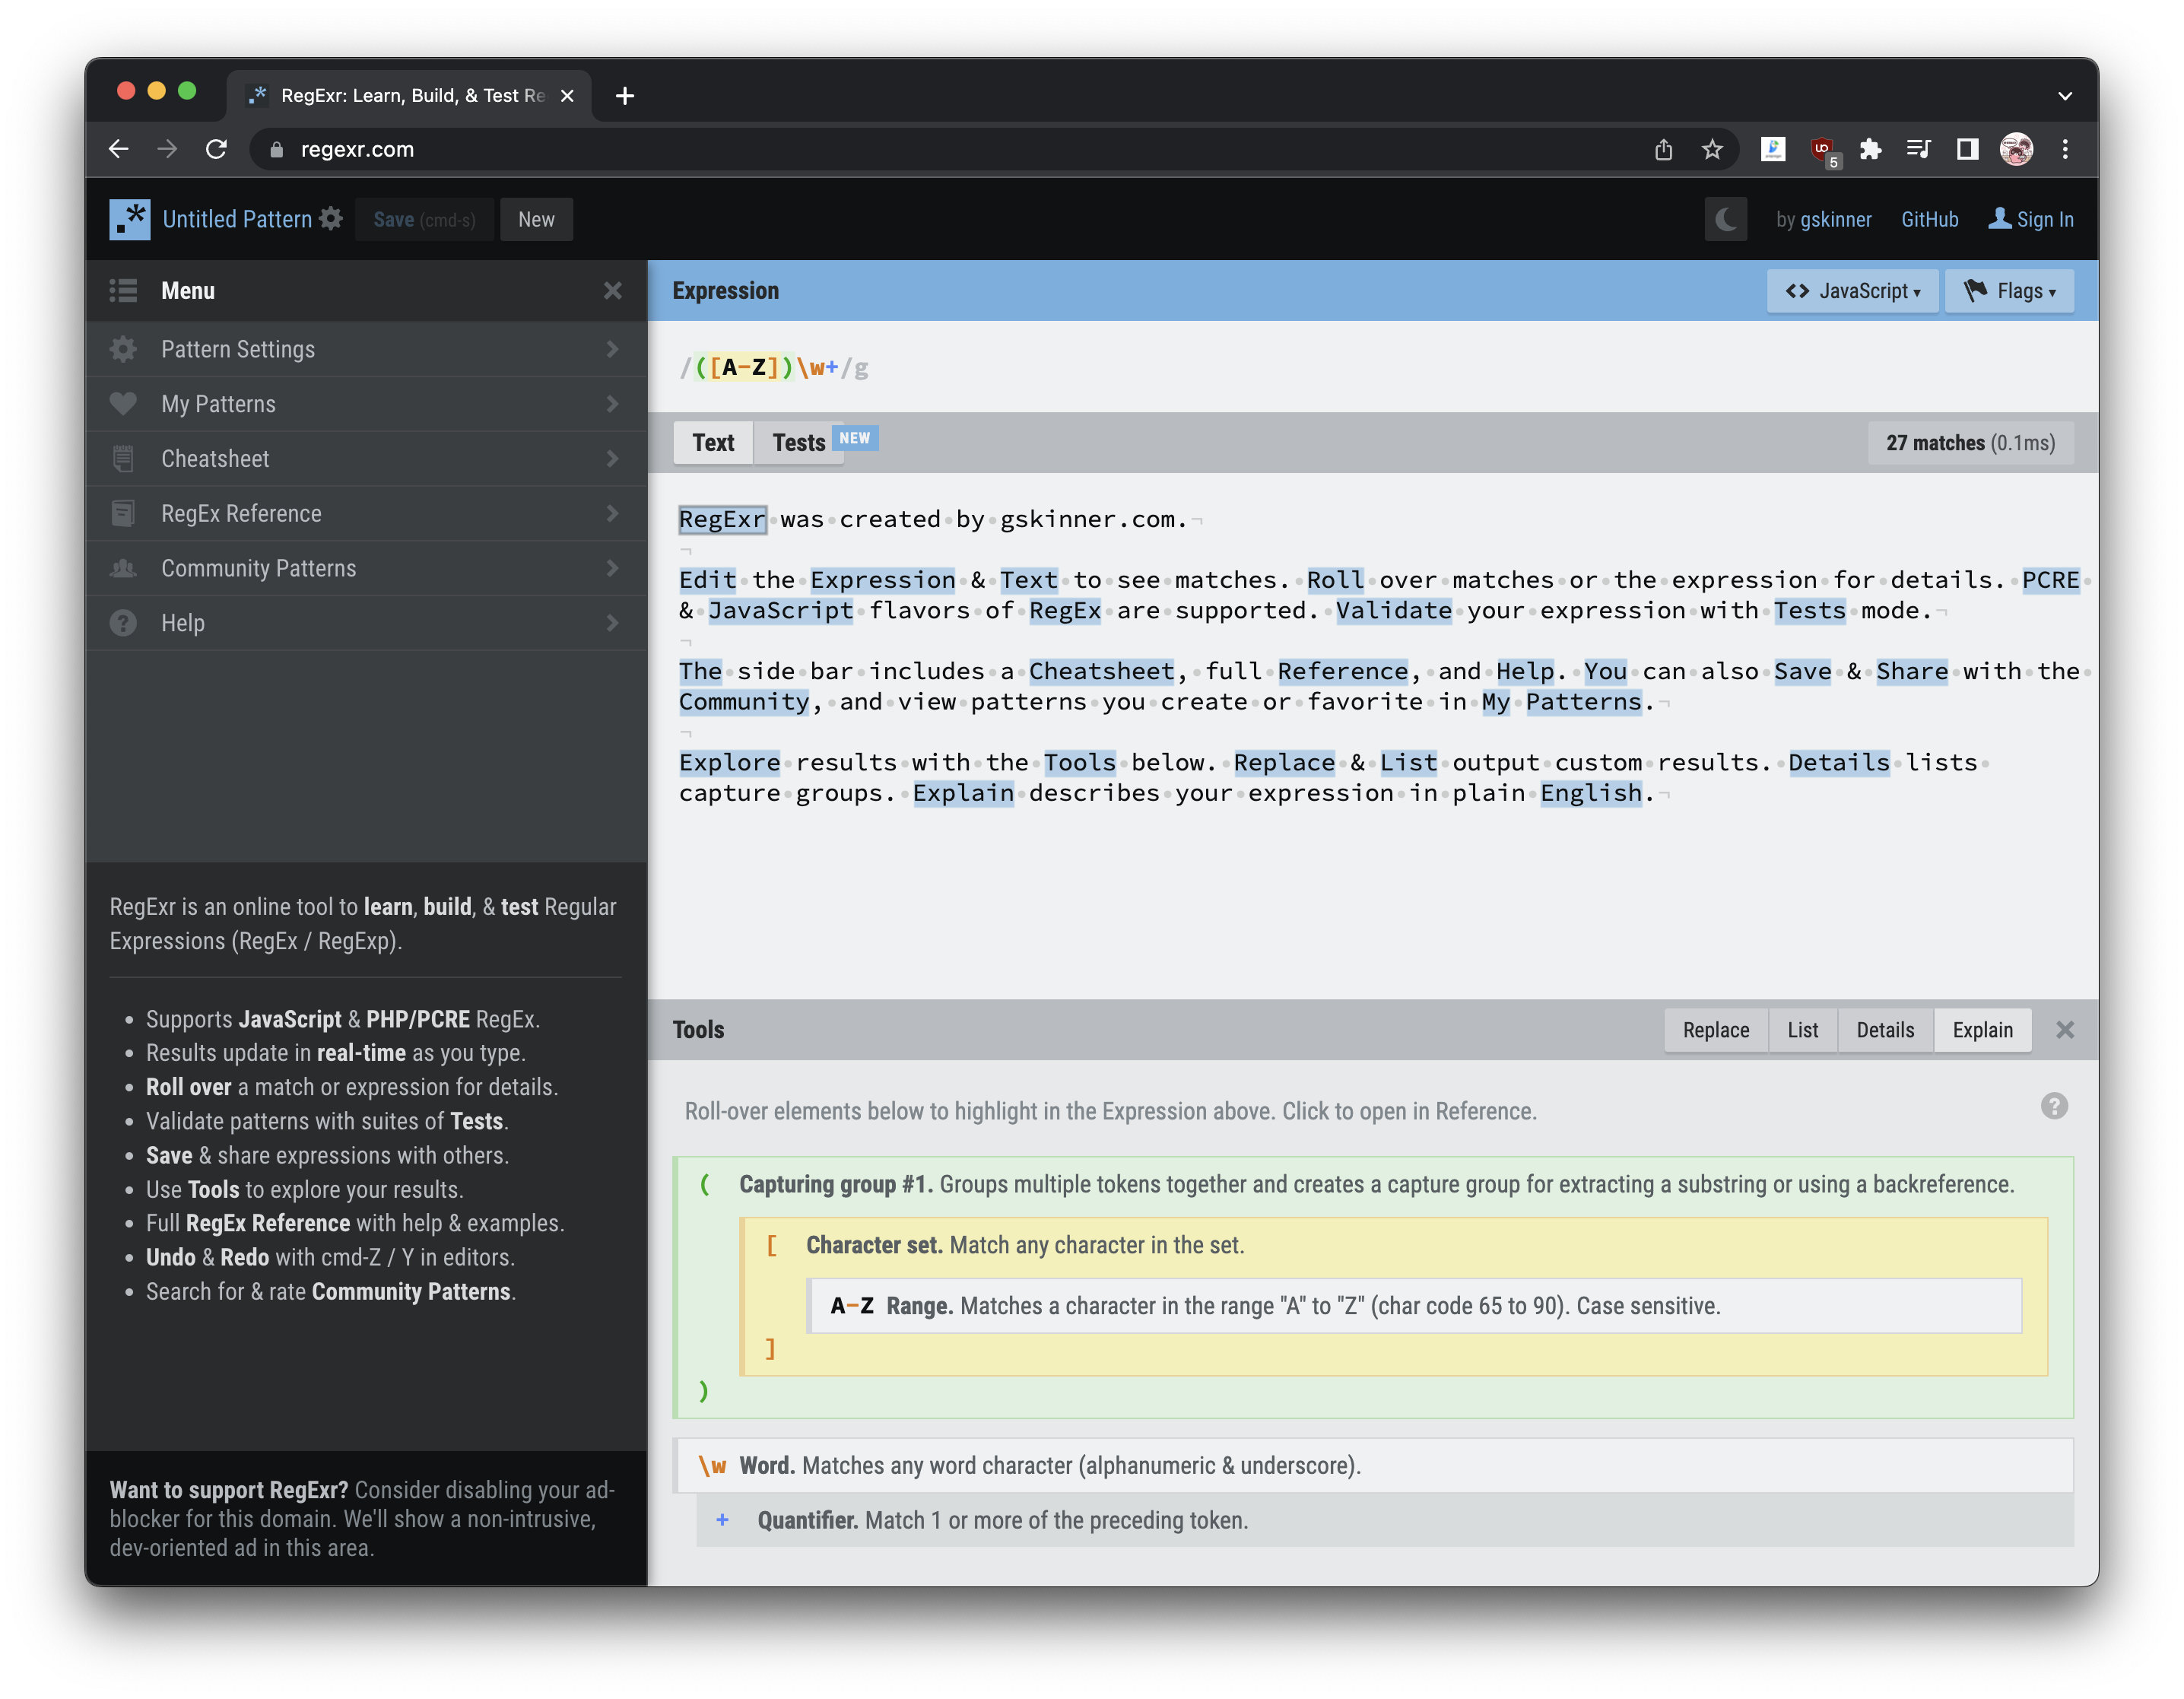Open the uBlock Origin extension icon
The image size is (2184, 1699).
coord(1822,149)
